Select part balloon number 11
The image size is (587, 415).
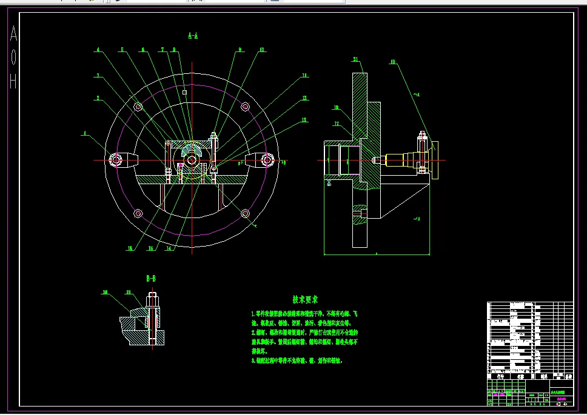point(305,76)
